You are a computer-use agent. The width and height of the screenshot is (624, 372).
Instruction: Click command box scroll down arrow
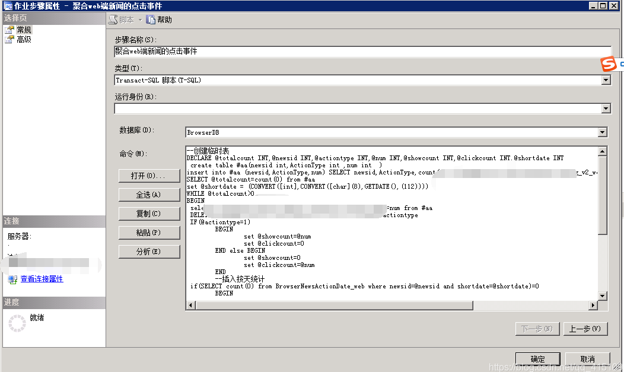603,296
